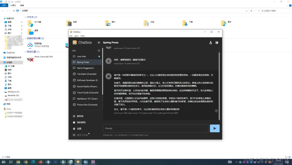Toggle the star on the Just chat conversation
The image size is (292, 165).
click(99, 56)
